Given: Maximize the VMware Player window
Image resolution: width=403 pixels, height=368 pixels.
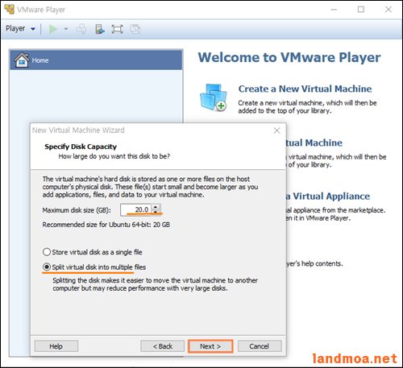Looking at the screenshot, I should click(x=361, y=10).
